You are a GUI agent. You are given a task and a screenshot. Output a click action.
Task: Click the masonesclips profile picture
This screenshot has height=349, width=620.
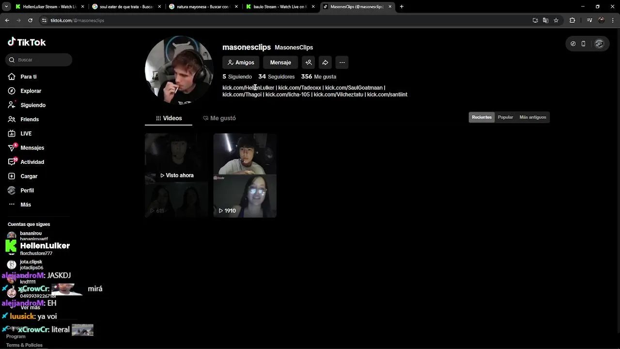pyautogui.click(x=179, y=70)
